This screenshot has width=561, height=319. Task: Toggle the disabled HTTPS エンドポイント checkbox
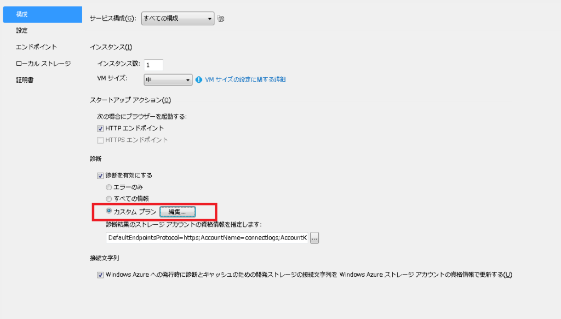pos(100,140)
